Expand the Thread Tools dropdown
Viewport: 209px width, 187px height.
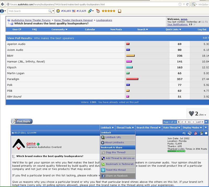click(x=125, y=128)
